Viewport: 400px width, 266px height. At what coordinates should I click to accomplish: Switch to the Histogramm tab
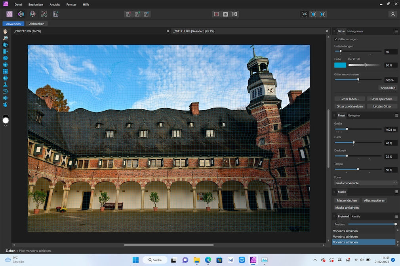click(x=355, y=31)
